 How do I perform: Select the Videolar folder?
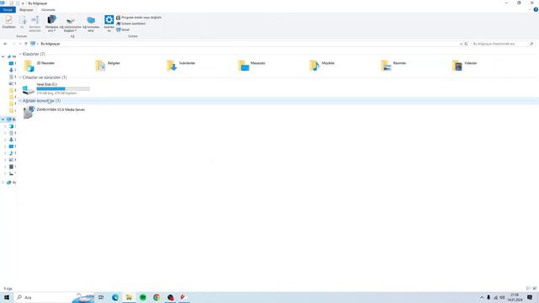click(x=465, y=66)
